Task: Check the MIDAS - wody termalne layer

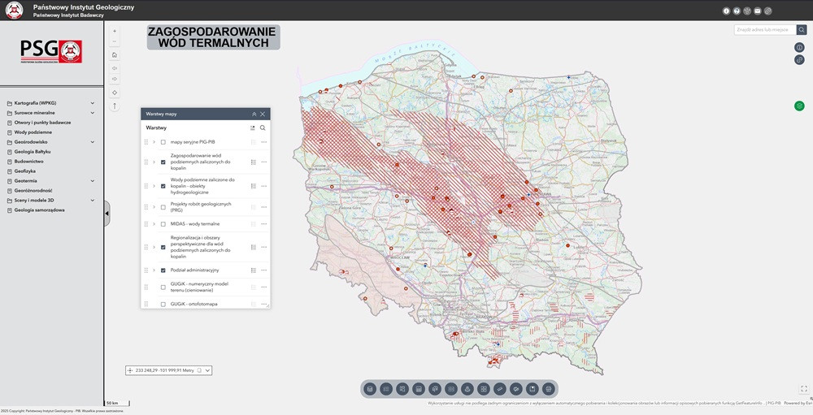Action: 163,224
